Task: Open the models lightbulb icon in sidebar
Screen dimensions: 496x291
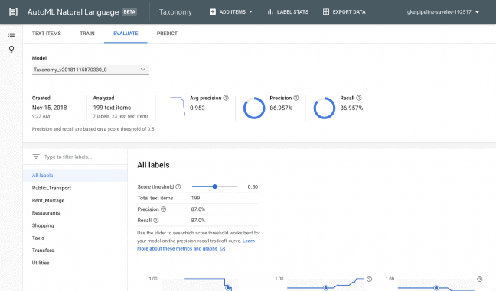Action: pyautogui.click(x=11, y=49)
